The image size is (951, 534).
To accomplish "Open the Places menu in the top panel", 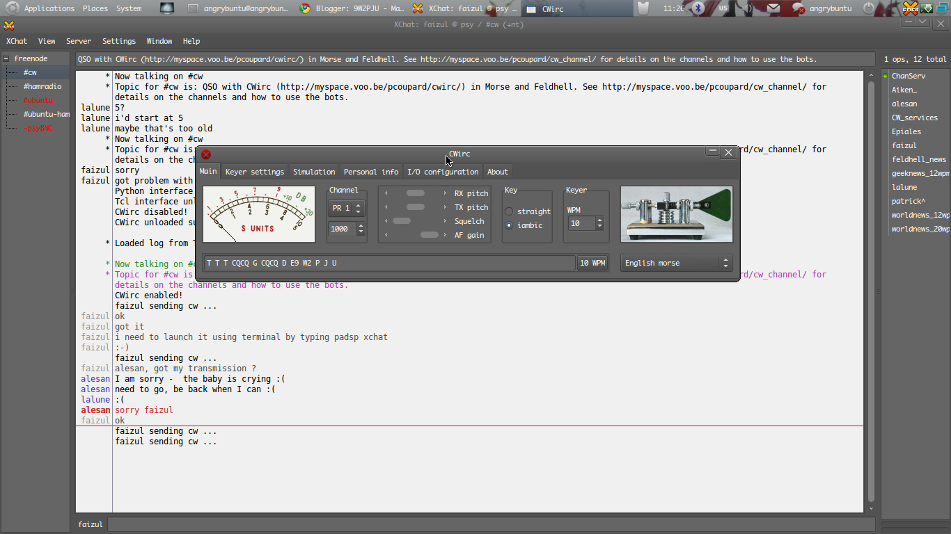I will (x=95, y=8).
